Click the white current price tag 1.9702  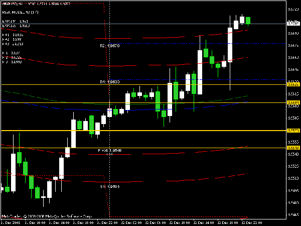293,24
